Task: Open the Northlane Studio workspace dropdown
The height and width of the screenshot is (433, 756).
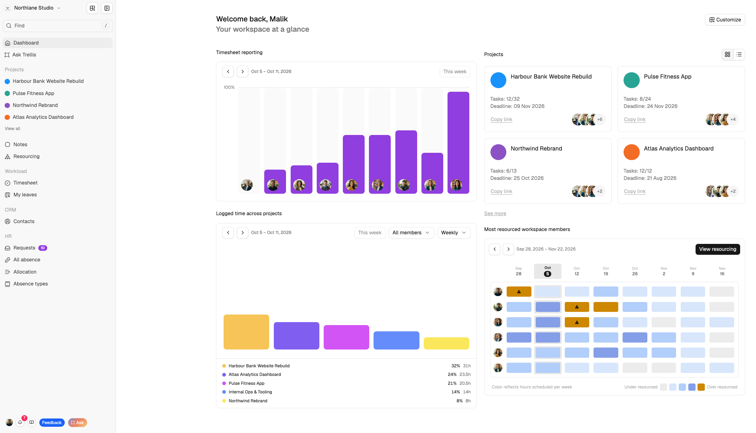Action: (33, 8)
